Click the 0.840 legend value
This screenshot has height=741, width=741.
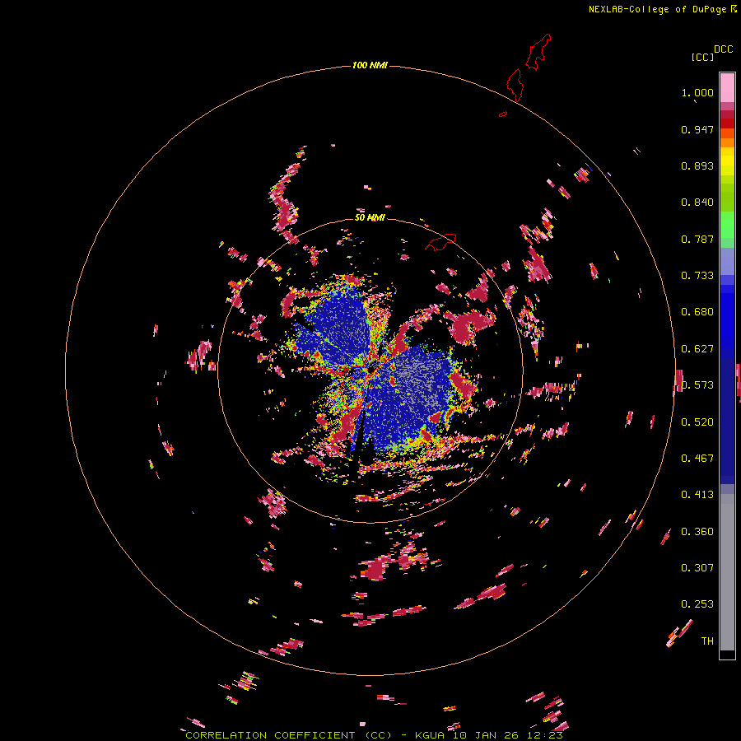point(697,203)
